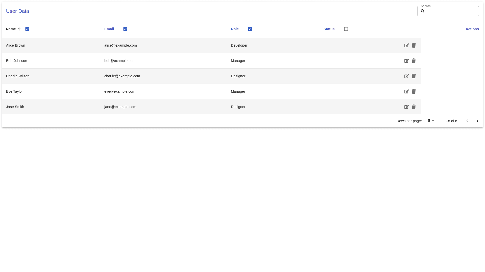Image resolution: width=485 pixels, height=272 pixels.
Task: Enable the Status column checkbox
Action: pyautogui.click(x=346, y=29)
